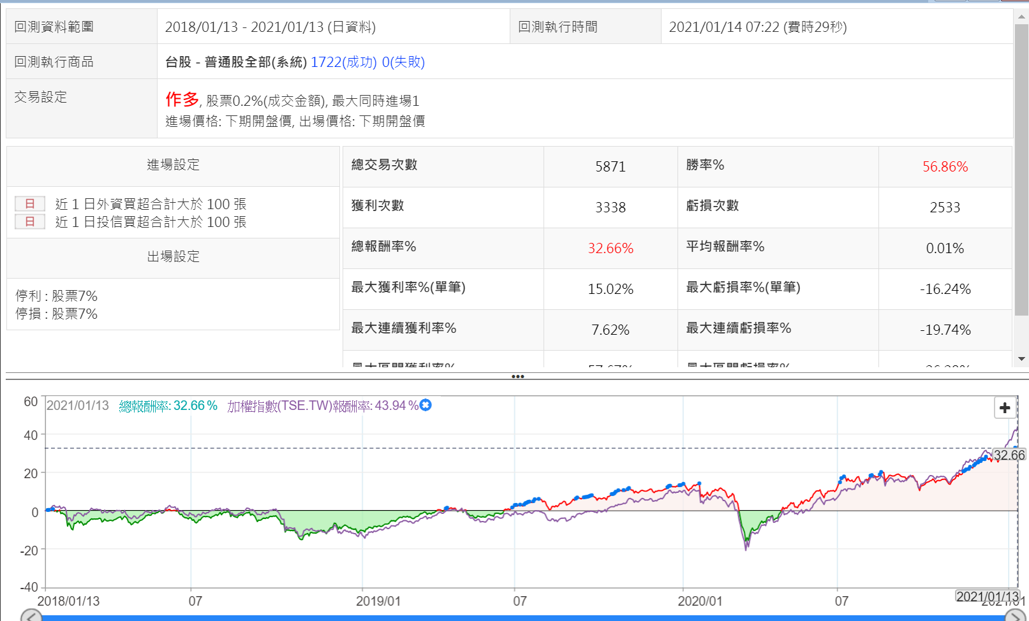Remove the 加權指數(TSE.TW) comparison via X icon
This screenshot has width=1029, height=621.
(x=426, y=405)
